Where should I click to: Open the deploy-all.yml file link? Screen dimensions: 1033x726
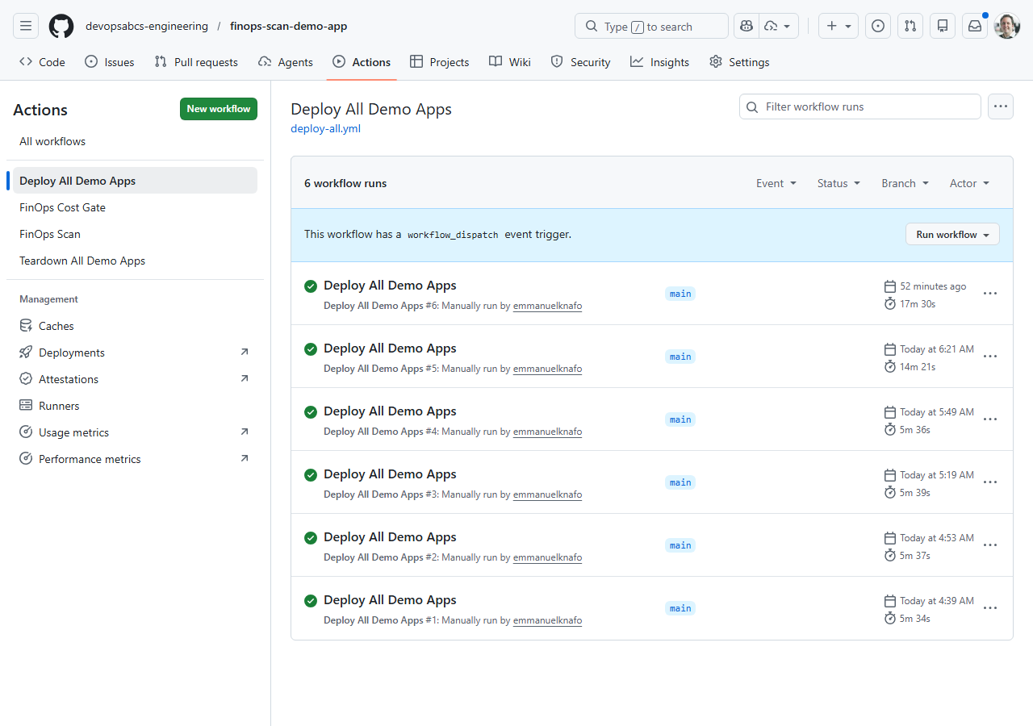click(x=325, y=128)
